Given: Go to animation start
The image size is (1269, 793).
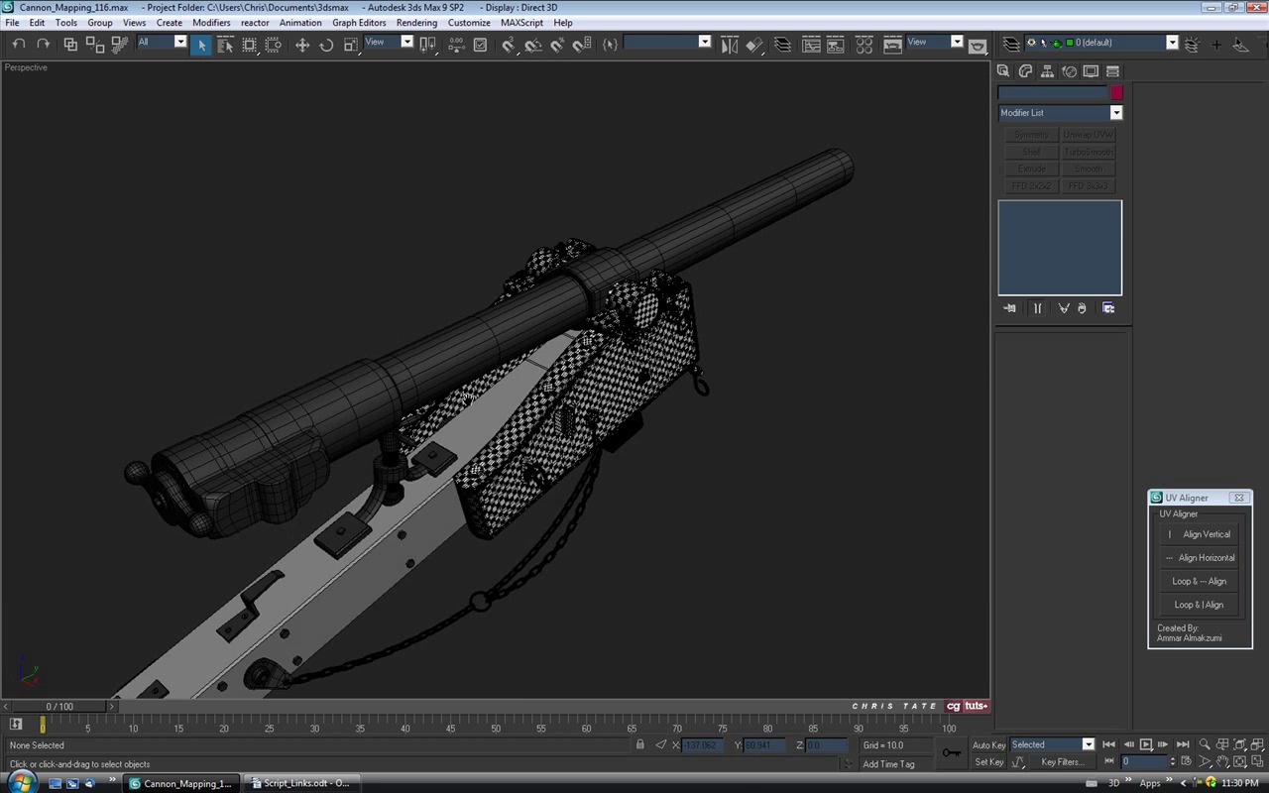Looking at the screenshot, I should click(x=1109, y=744).
